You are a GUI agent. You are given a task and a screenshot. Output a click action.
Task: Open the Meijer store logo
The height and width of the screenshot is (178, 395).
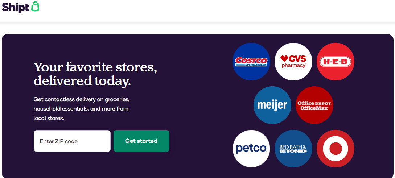tap(272, 105)
